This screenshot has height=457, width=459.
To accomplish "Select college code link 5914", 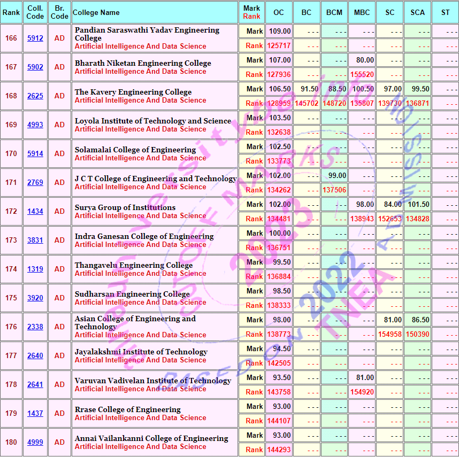I will pos(35,154).
